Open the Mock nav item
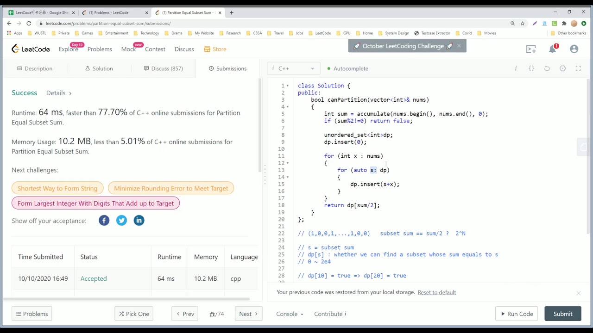Screen dimensions: 593x333 (128, 49)
